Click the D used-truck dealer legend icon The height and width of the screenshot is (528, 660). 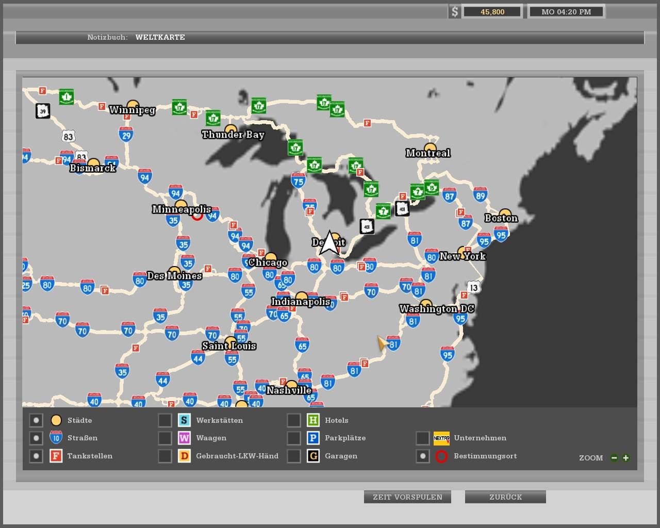pyautogui.click(x=184, y=456)
